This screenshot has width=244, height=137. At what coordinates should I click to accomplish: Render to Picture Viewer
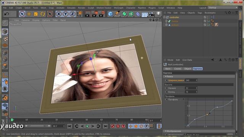coord(95,14)
